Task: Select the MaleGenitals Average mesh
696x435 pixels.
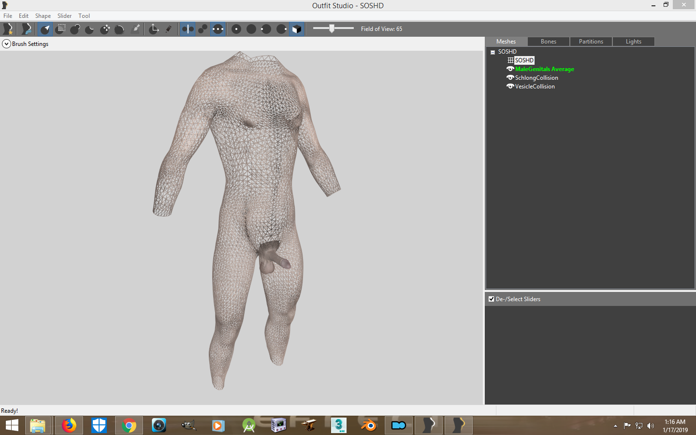Action: coord(545,69)
